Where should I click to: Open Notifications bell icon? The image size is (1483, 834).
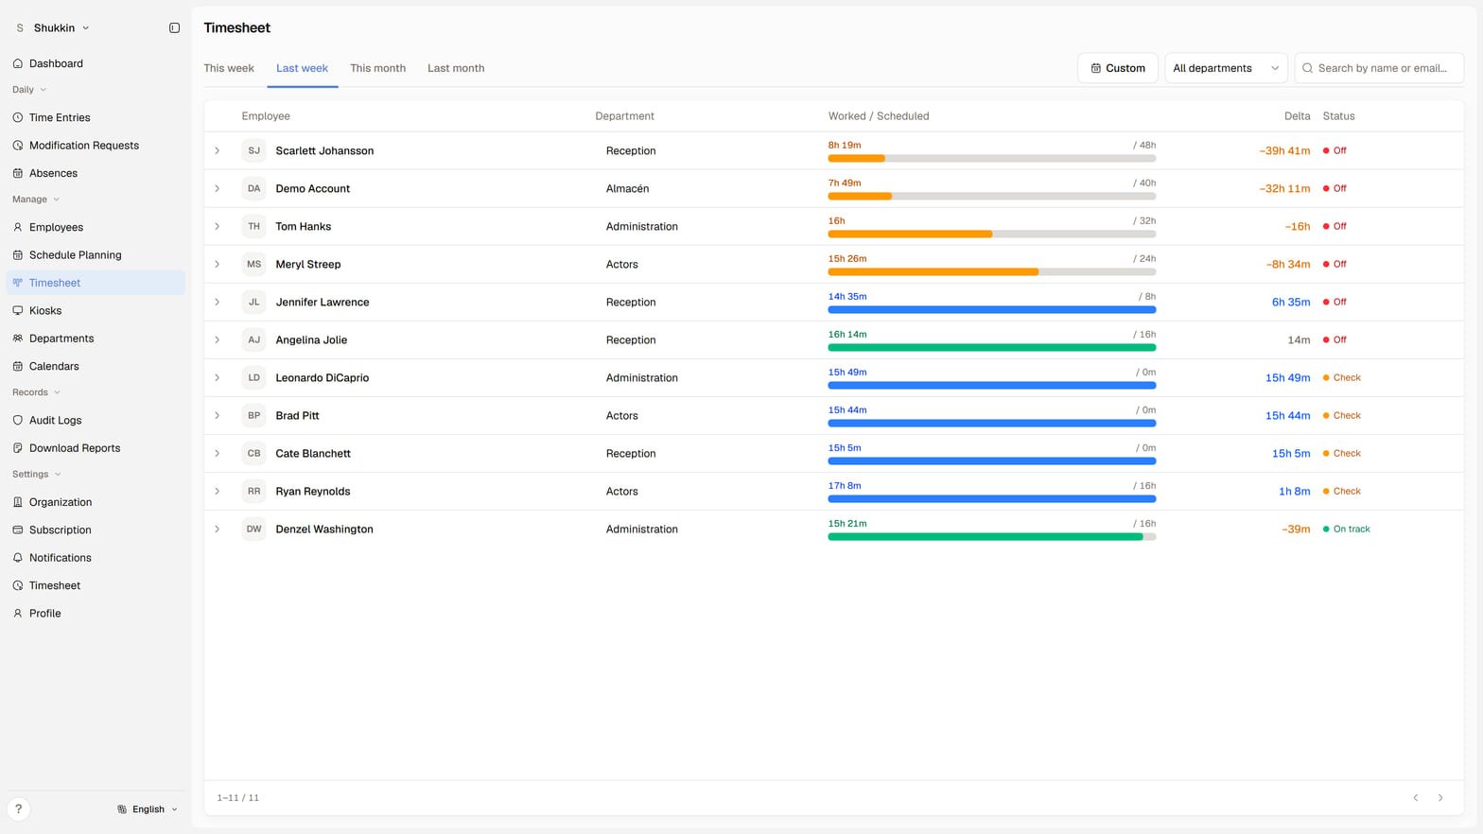[x=18, y=558]
